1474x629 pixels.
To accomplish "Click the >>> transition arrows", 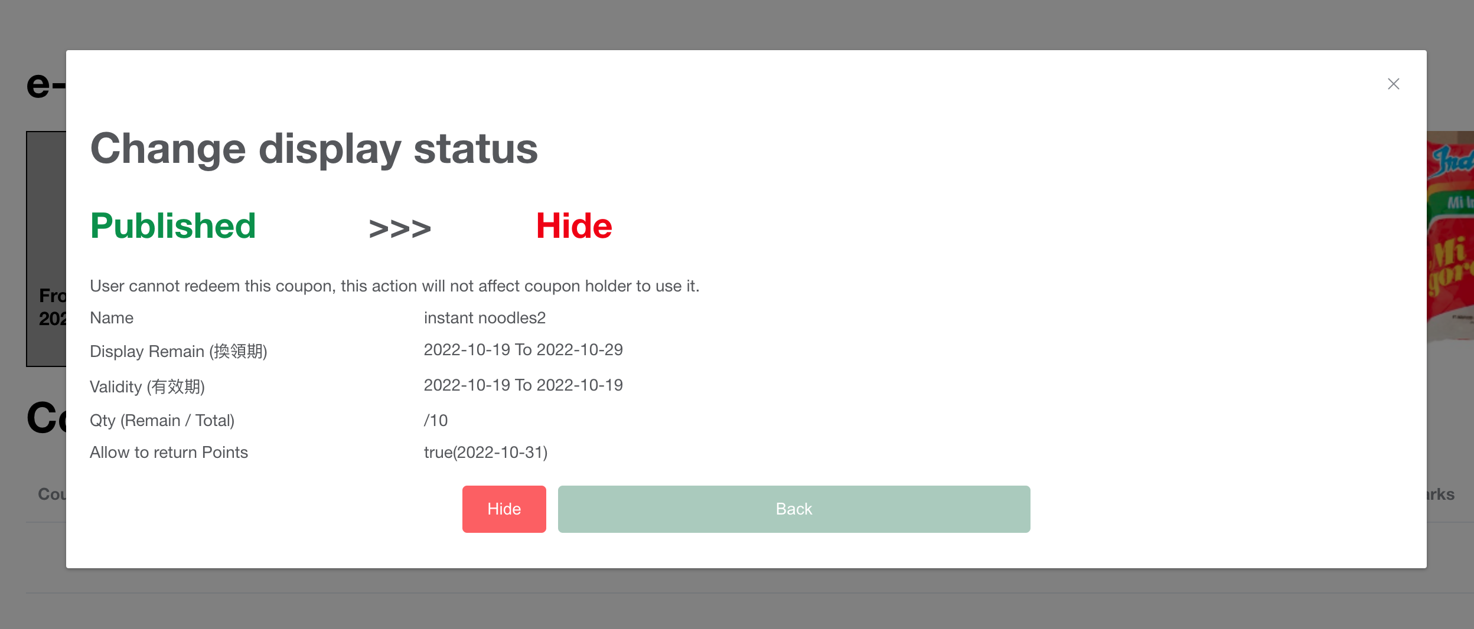I will 400,228.
